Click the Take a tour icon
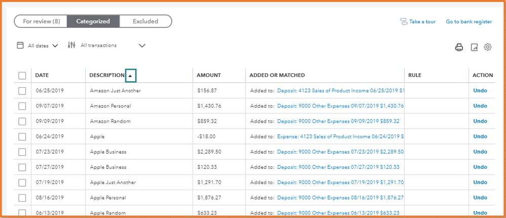The height and width of the screenshot is (218, 506). [404, 22]
